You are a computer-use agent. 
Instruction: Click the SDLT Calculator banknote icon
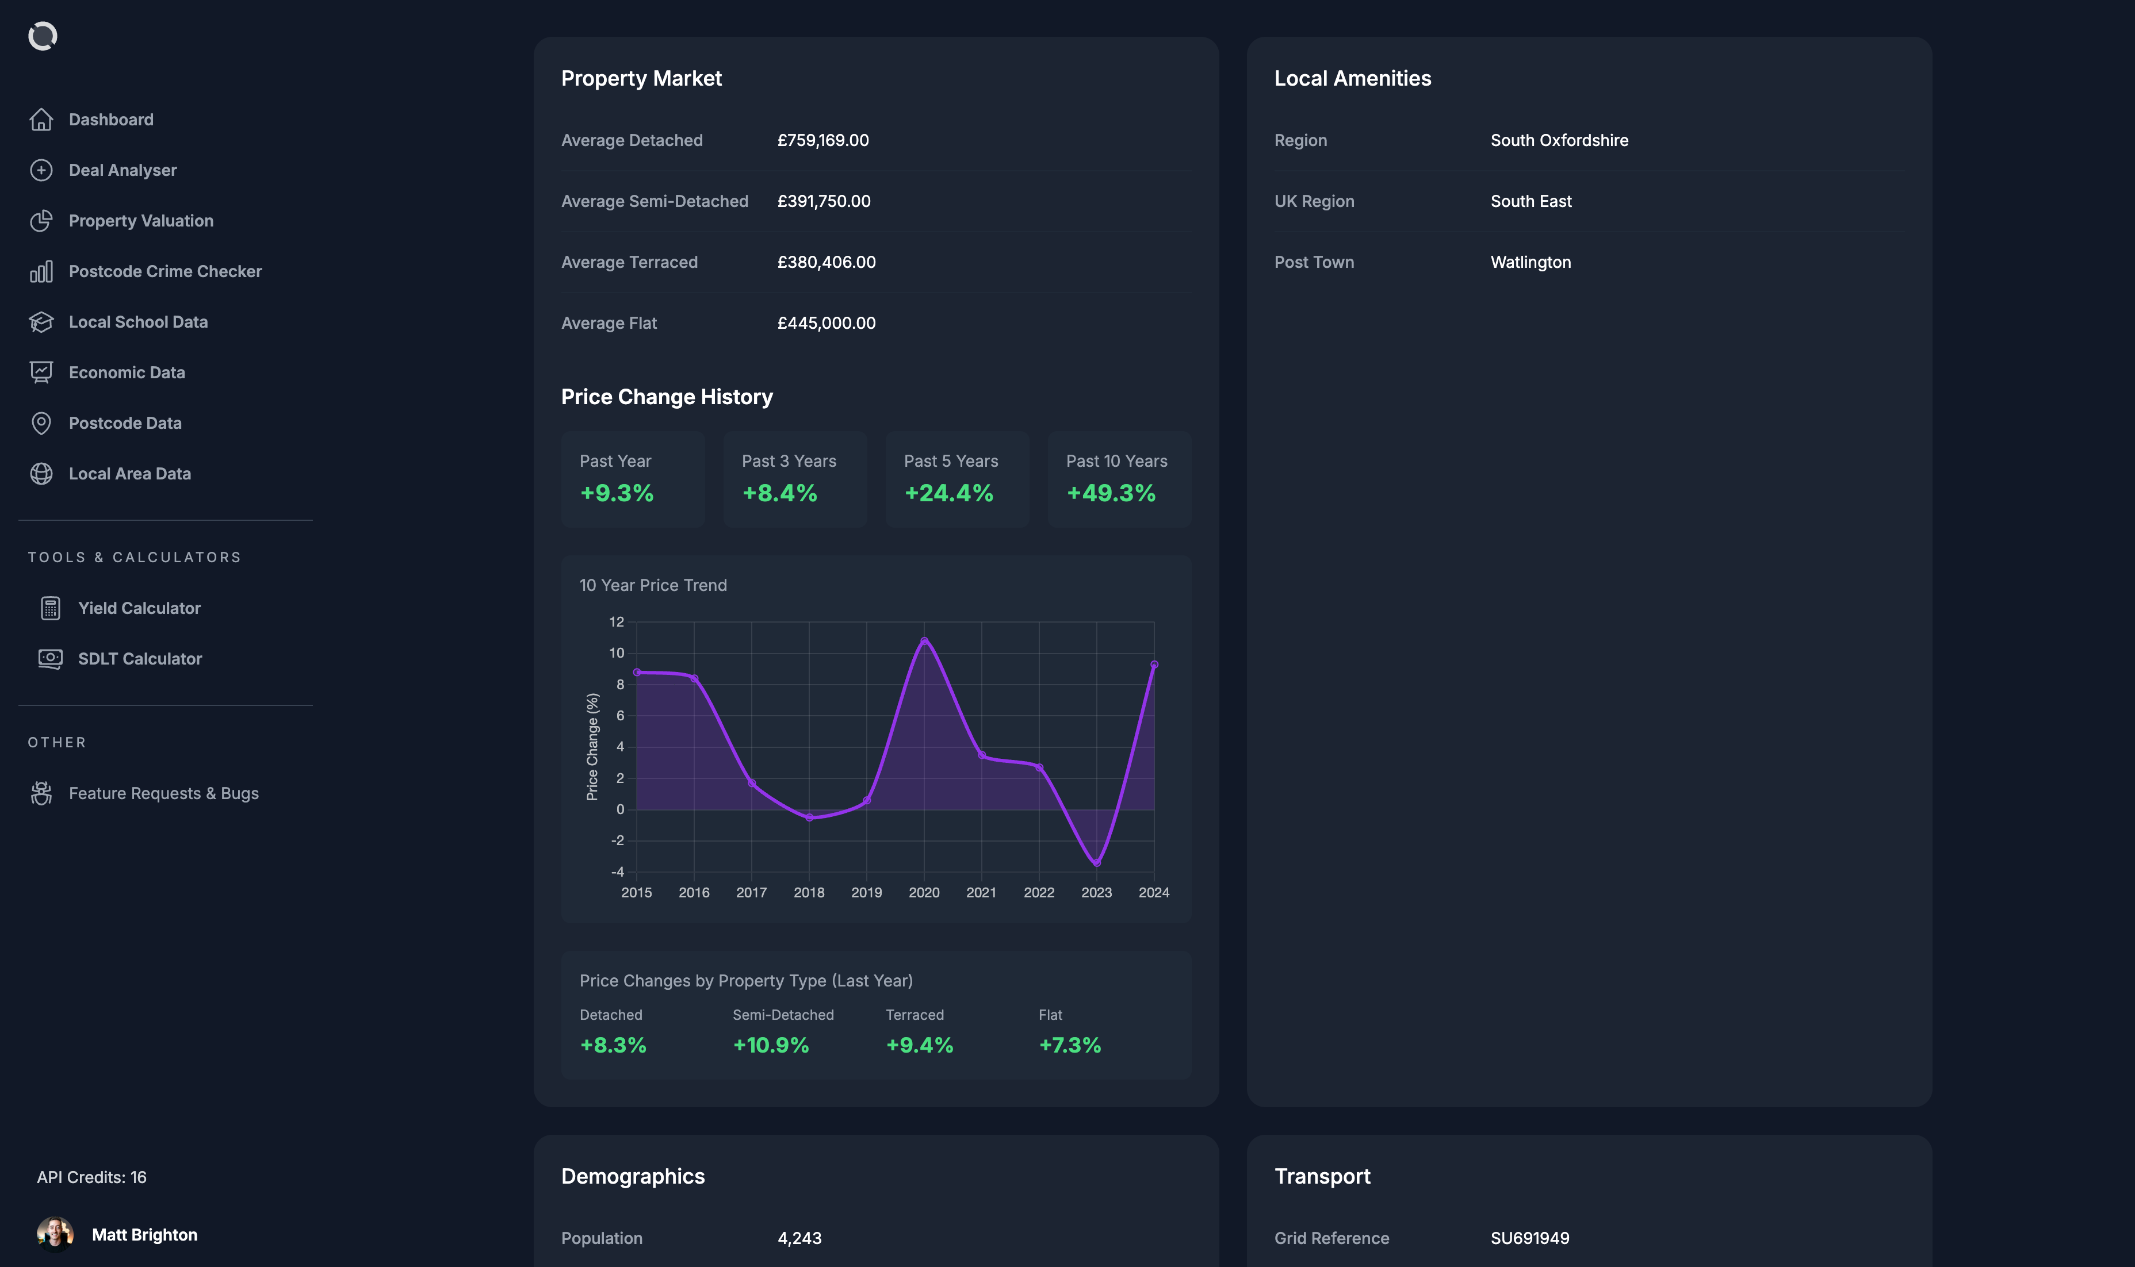coord(51,659)
